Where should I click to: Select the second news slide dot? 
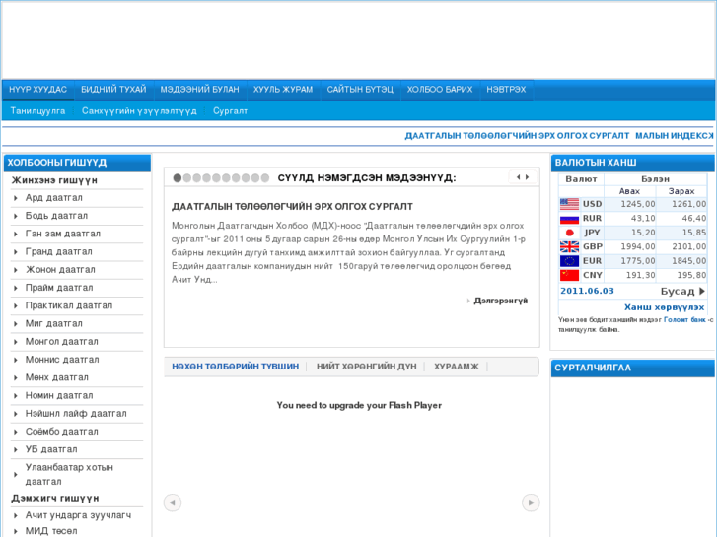point(187,178)
